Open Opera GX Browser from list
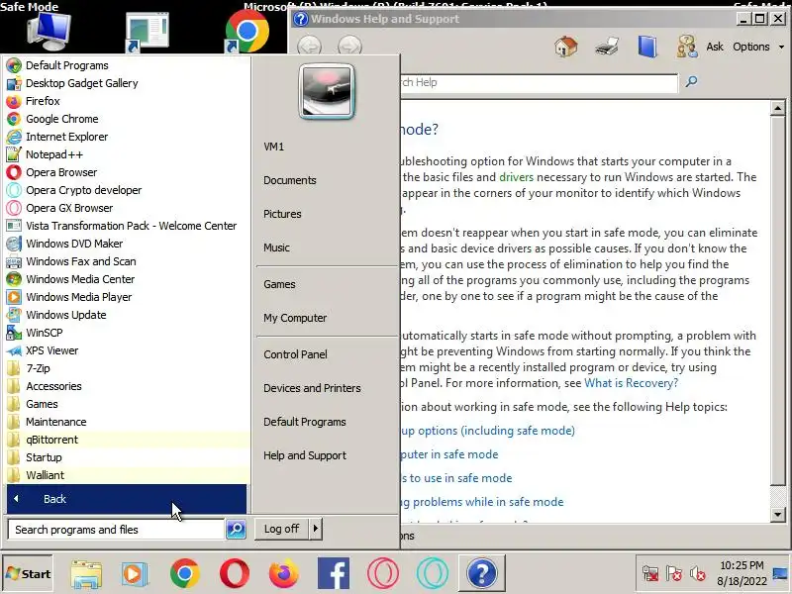This screenshot has height=594, width=792. click(69, 208)
